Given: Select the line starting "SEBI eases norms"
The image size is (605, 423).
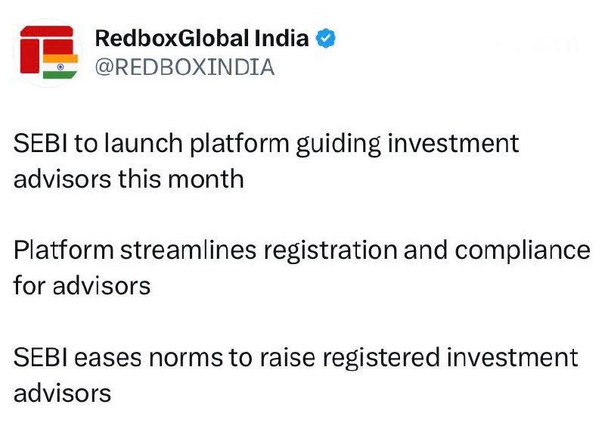Looking at the screenshot, I should point(295,356).
